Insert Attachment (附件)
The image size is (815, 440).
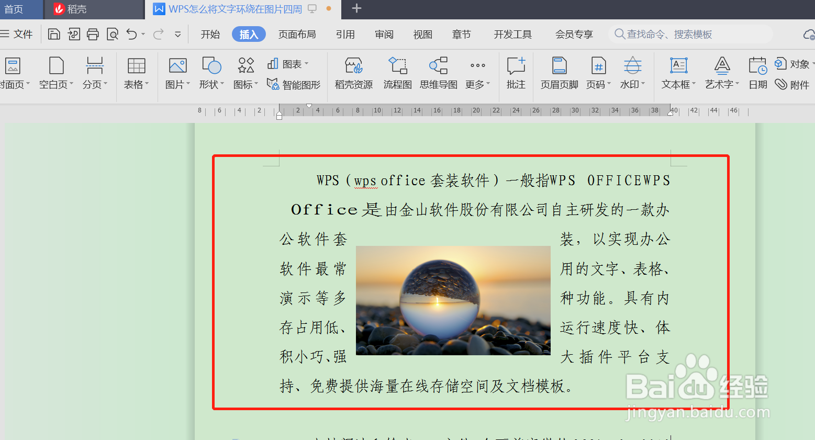click(x=792, y=84)
